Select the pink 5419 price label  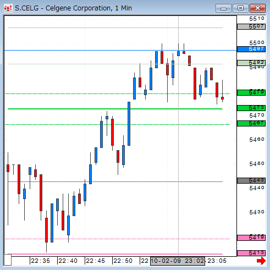point(251,238)
